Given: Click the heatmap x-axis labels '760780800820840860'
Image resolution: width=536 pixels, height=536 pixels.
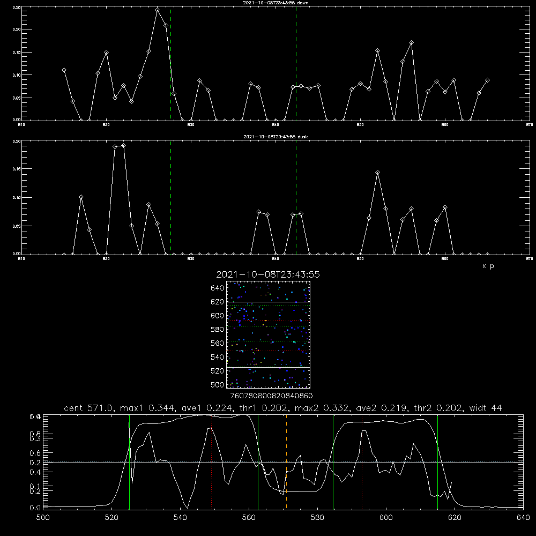Looking at the screenshot, I should pyautogui.click(x=271, y=396).
